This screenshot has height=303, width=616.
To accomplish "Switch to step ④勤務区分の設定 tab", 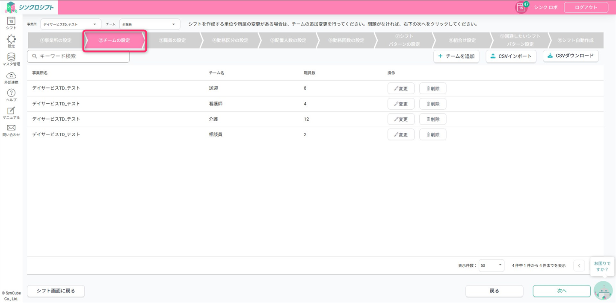I will point(230,41).
